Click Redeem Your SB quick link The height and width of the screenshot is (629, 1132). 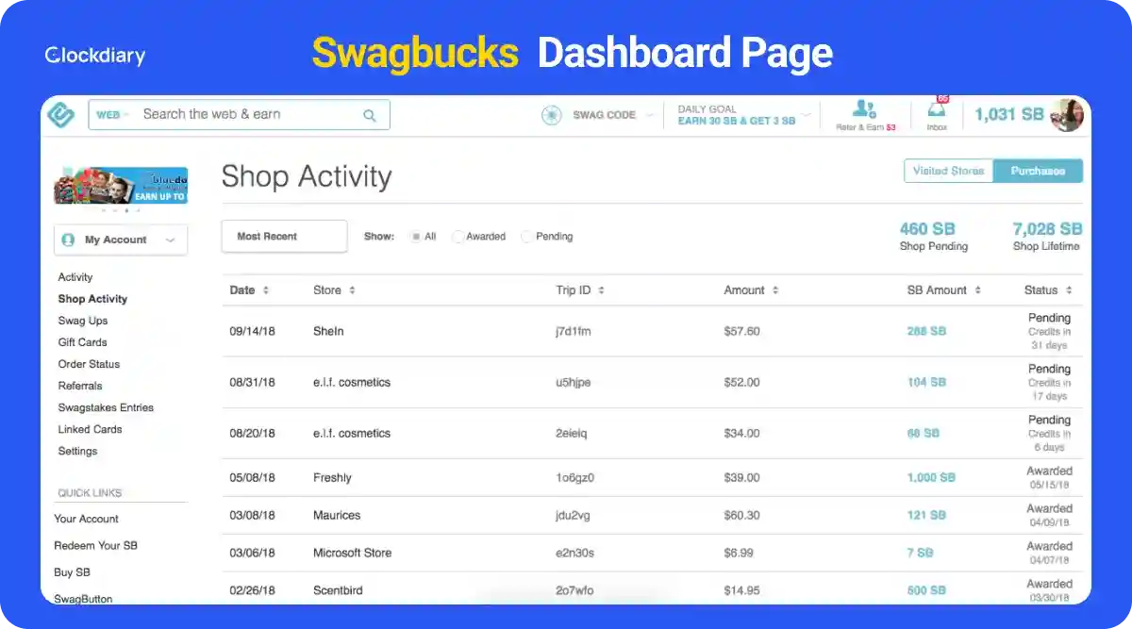click(95, 545)
